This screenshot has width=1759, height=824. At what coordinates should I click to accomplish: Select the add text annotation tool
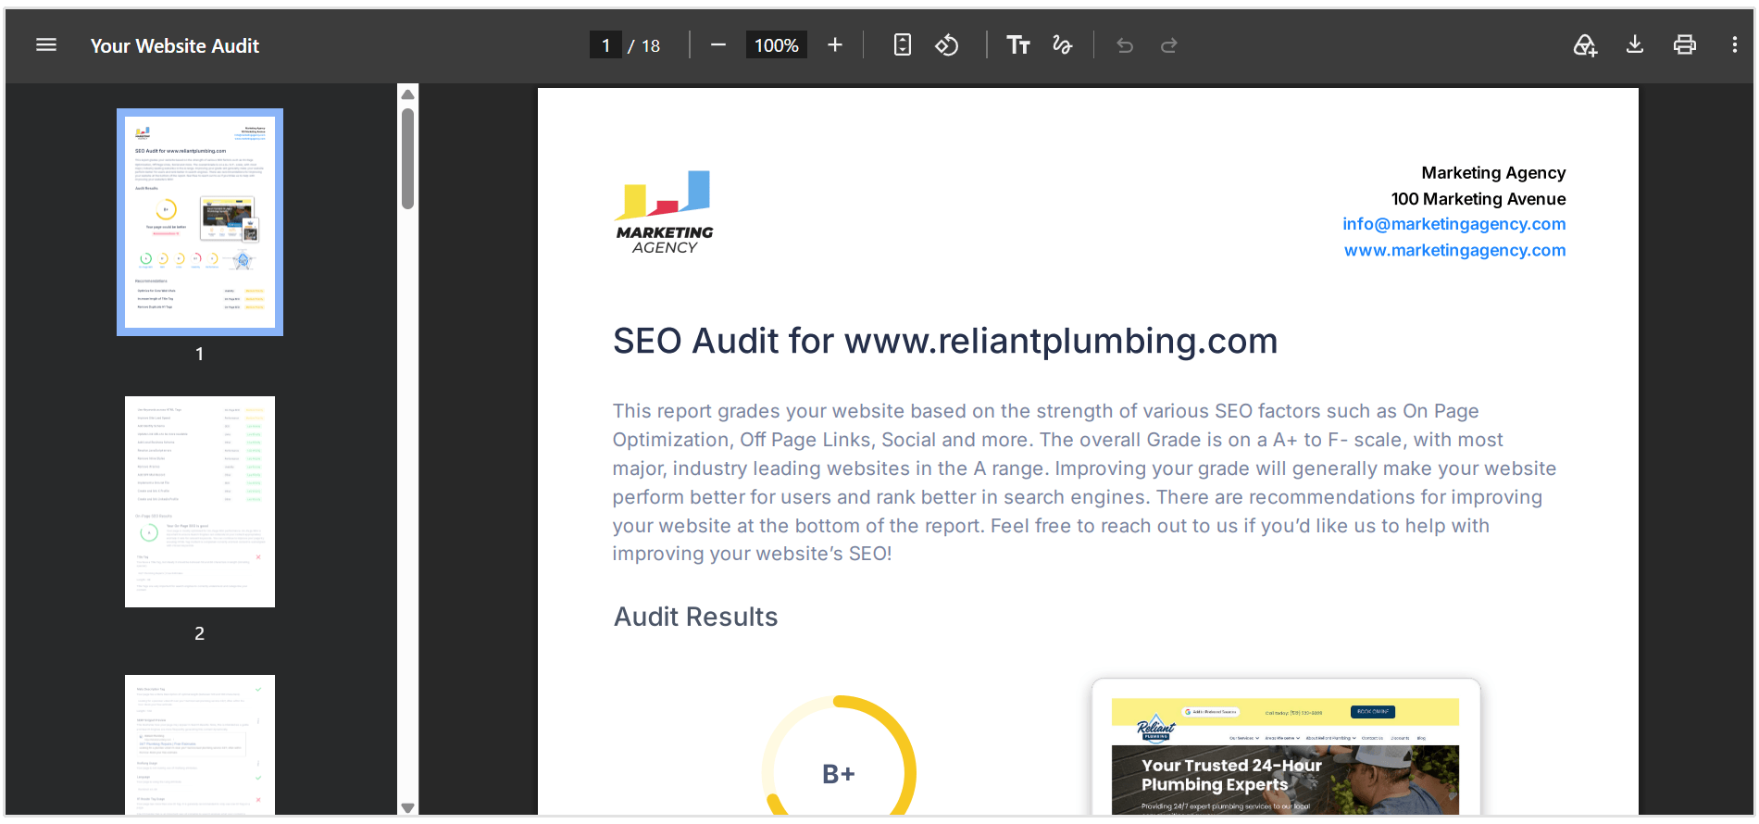click(1018, 45)
